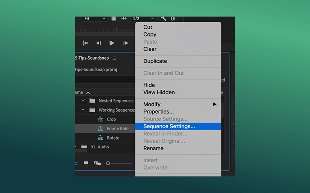Select the Rotate sequence icon
Viewport: 310px width, 193px height.
click(x=100, y=138)
